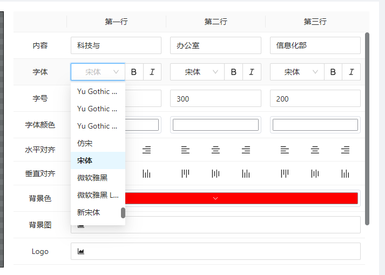Select 微软雅黑 from the font list
This screenshot has height=275, width=385.
(92, 178)
